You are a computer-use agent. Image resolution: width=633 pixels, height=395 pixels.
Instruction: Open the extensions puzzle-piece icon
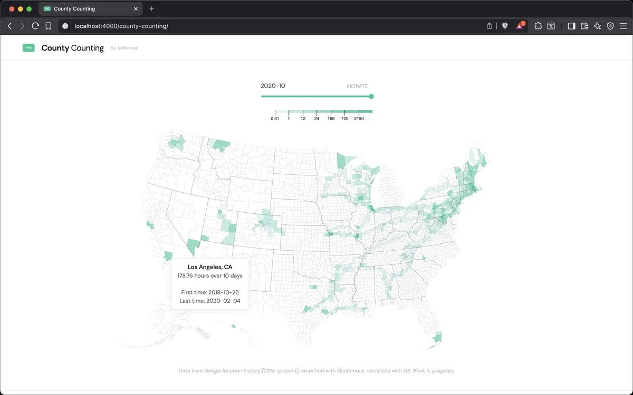tap(538, 26)
